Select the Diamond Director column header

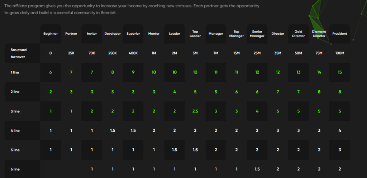click(x=319, y=34)
